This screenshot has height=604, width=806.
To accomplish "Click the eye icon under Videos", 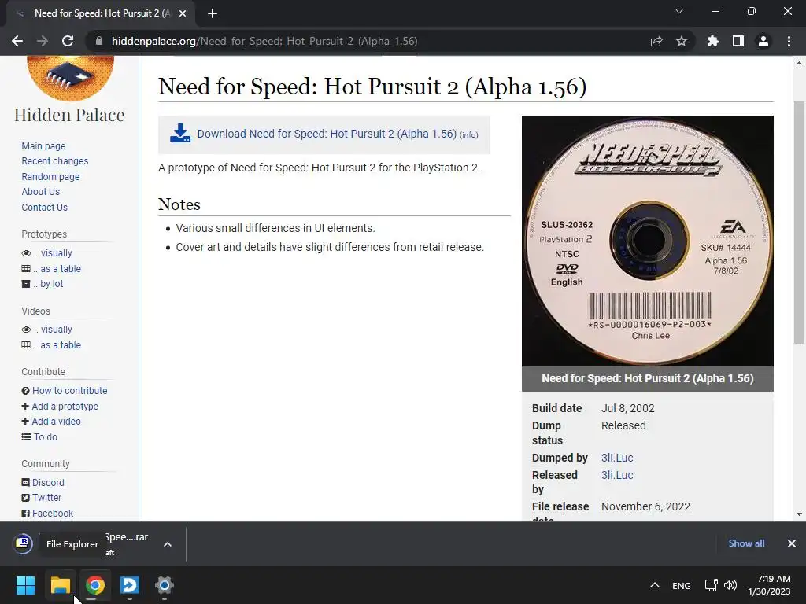I will (x=26, y=330).
